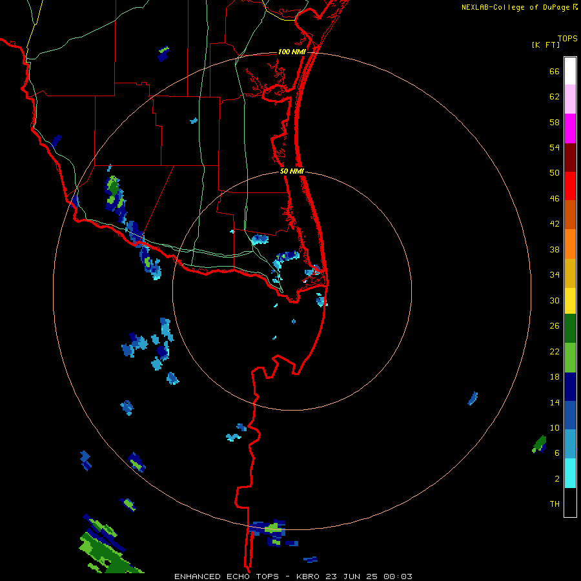Click the '26' legend value
Screen dimensions: 581x581
pyautogui.click(x=555, y=326)
